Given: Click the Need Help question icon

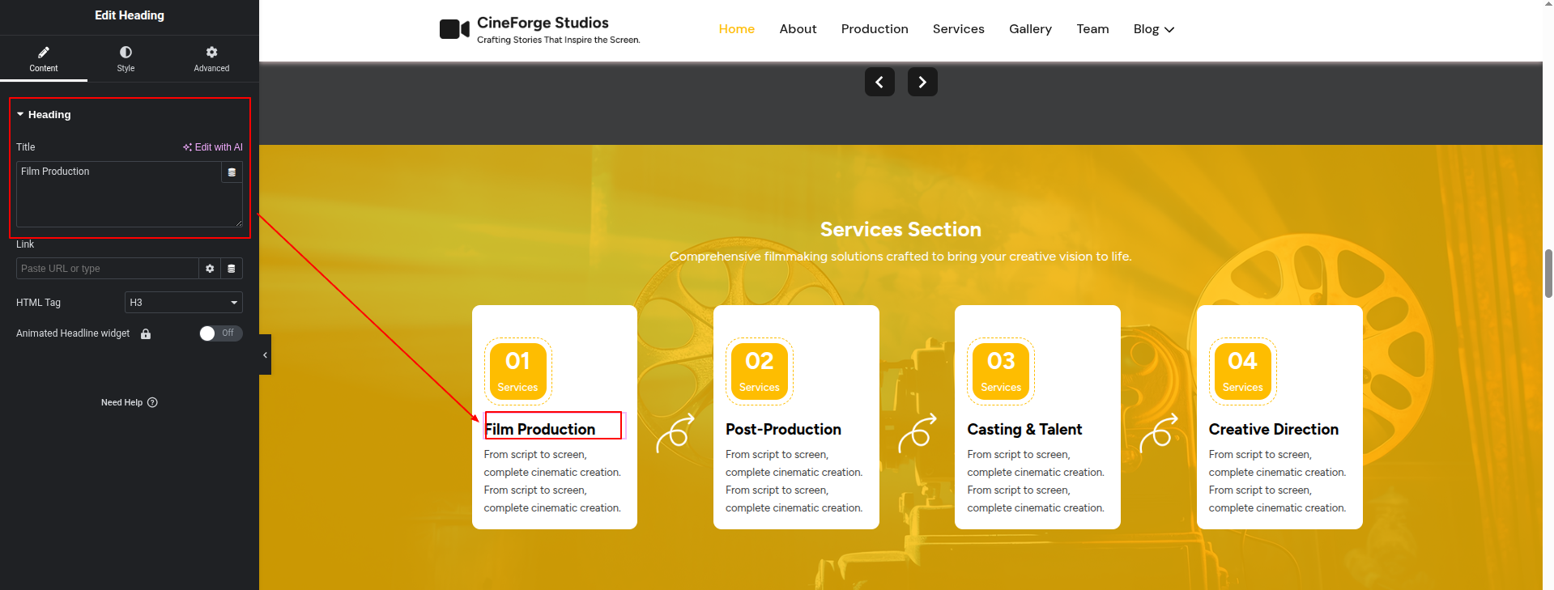Looking at the screenshot, I should point(152,402).
